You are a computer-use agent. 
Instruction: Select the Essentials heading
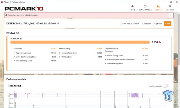tap(18, 48)
